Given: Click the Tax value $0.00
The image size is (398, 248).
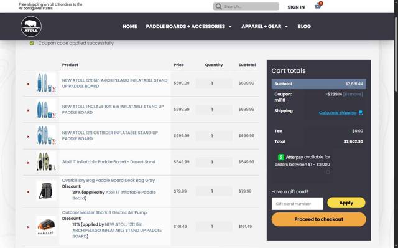Looking at the screenshot, I should click(358, 131).
